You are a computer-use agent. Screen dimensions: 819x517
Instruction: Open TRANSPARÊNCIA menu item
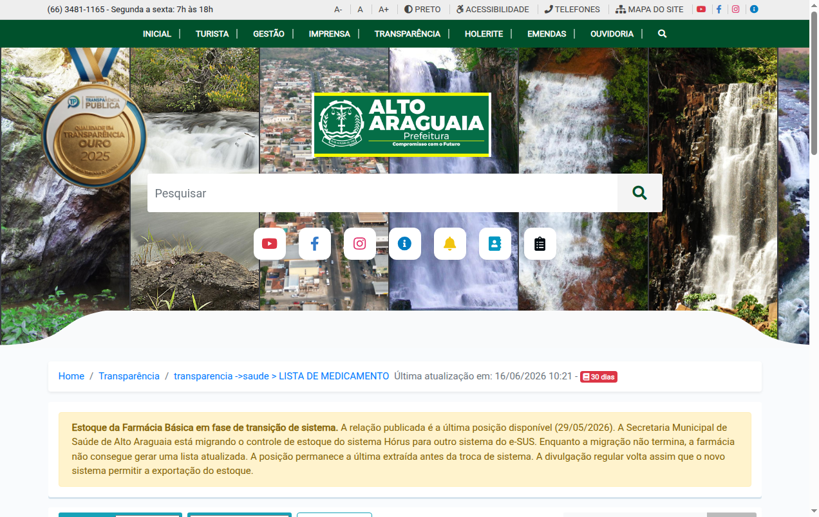[x=408, y=33]
